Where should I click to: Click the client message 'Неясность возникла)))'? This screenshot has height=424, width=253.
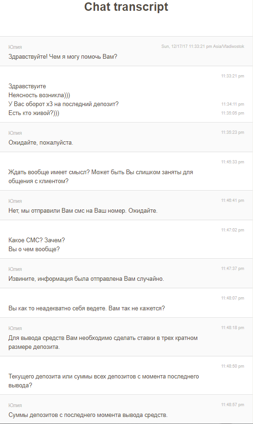39,95
